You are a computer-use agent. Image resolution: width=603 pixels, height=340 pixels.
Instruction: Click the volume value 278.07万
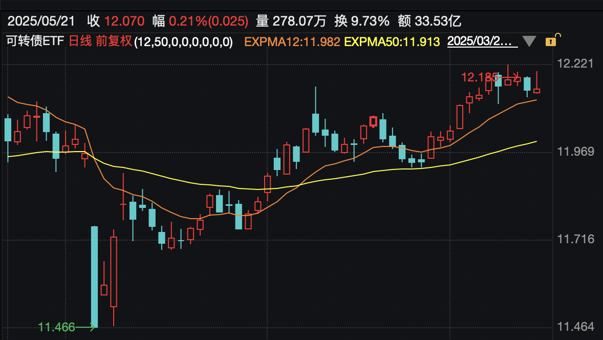pos(299,21)
